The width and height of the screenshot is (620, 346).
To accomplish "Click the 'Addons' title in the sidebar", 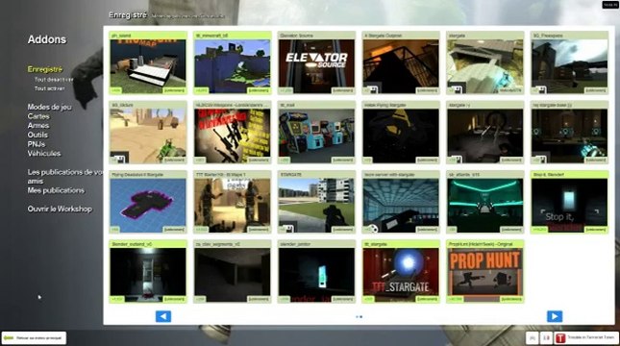I will pyautogui.click(x=47, y=39).
